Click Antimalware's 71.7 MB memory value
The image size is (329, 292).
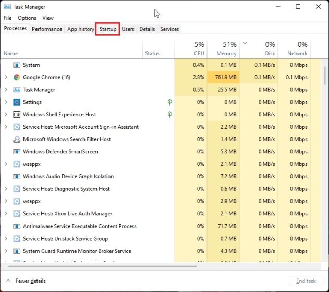click(x=227, y=226)
